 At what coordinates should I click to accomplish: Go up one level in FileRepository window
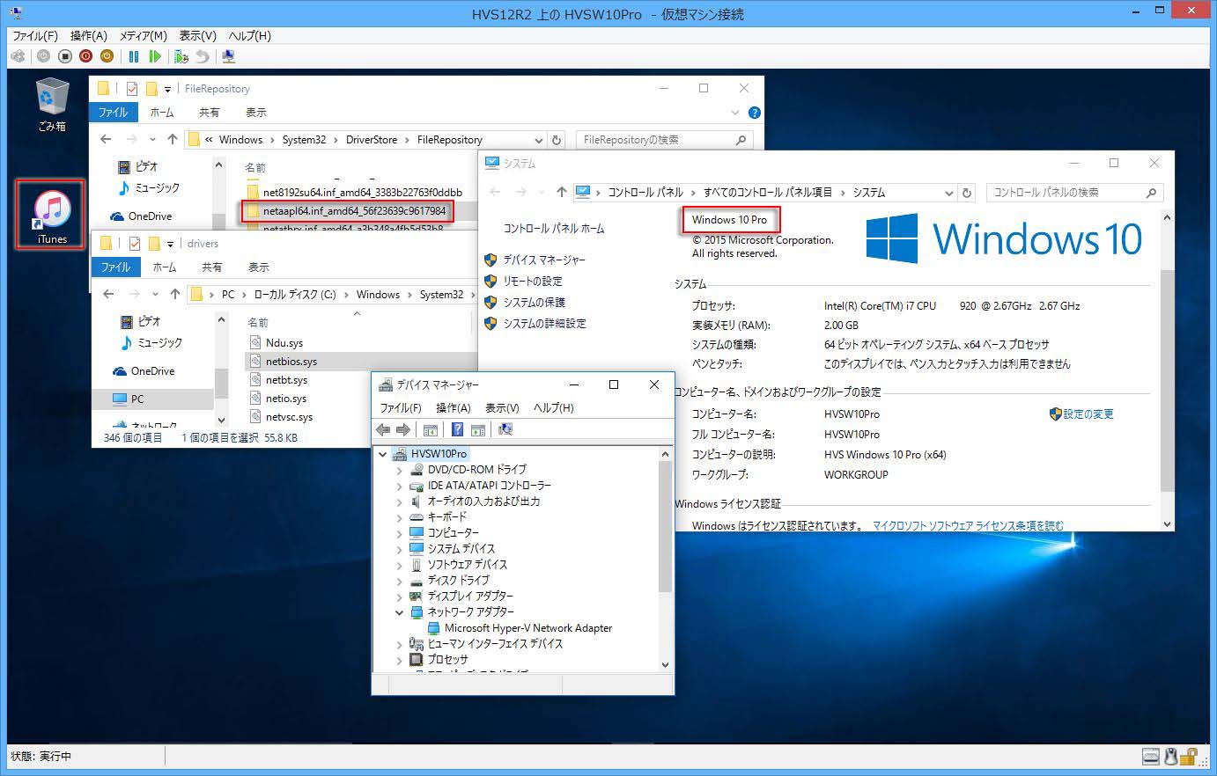click(x=173, y=139)
